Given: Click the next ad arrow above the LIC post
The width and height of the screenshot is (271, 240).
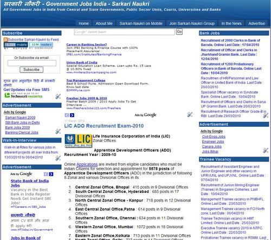Looking at the screenshot, I should point(72,115).
